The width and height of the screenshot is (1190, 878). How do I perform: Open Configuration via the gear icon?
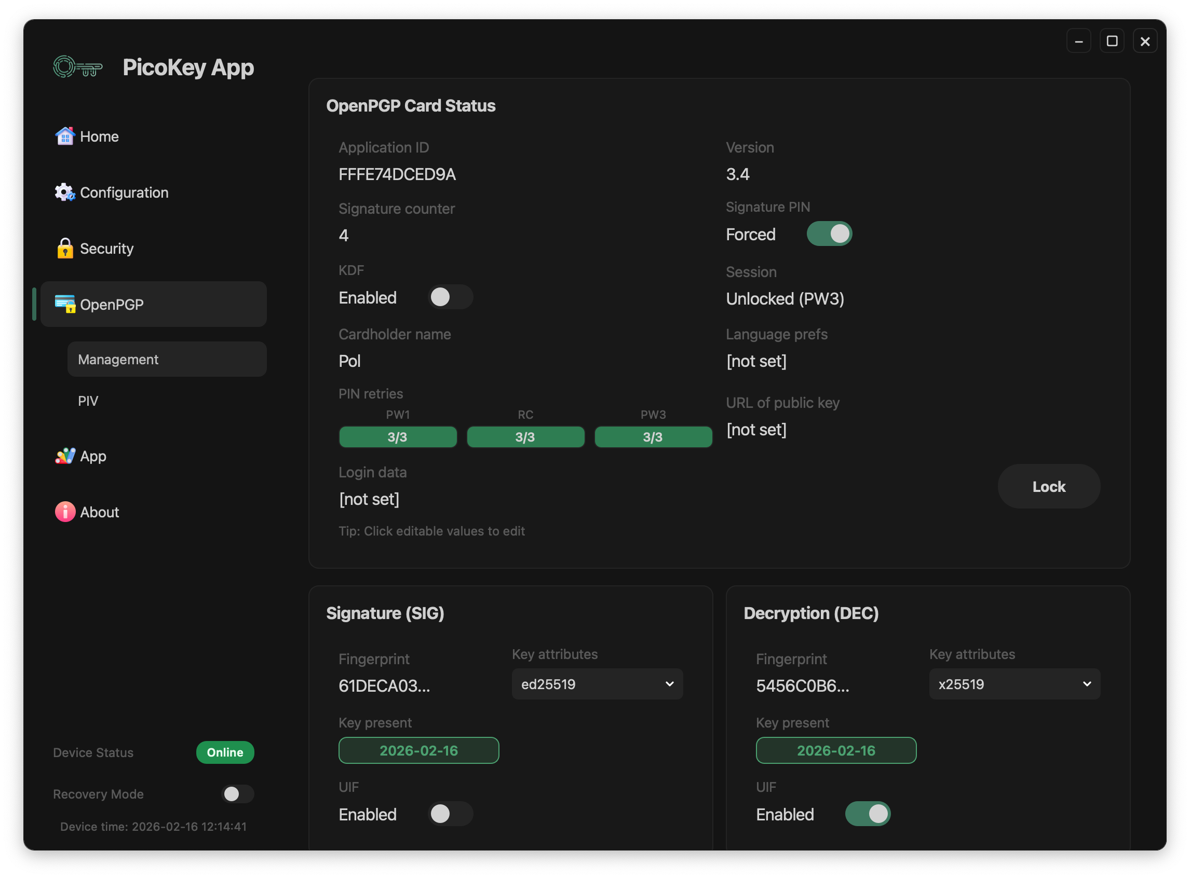(65, 193)
